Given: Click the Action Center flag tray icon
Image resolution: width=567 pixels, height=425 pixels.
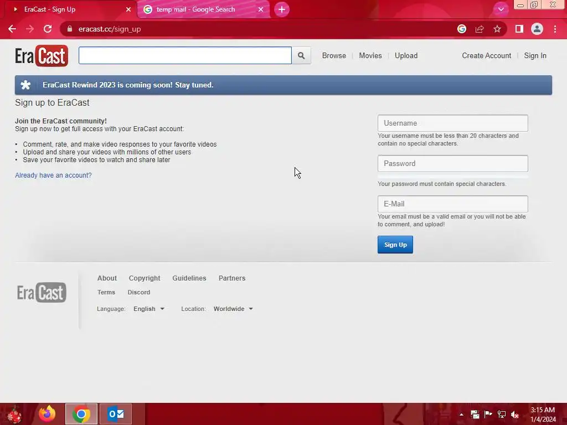Looking at the screenshot, I should pyautogui.click(x=488, y=414).
